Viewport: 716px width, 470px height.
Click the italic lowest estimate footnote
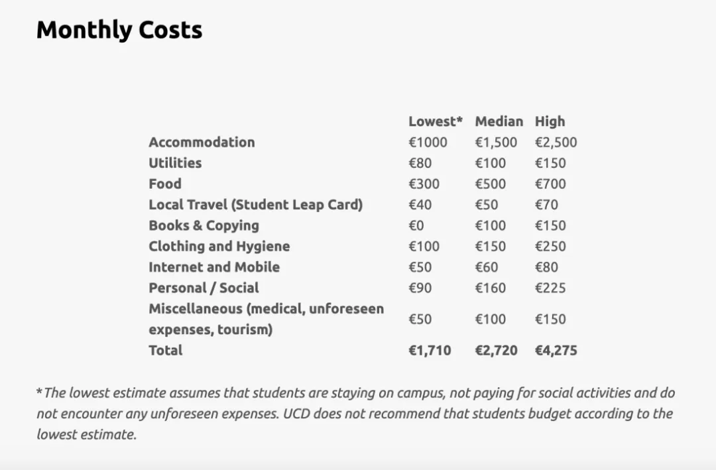point(356,414)
